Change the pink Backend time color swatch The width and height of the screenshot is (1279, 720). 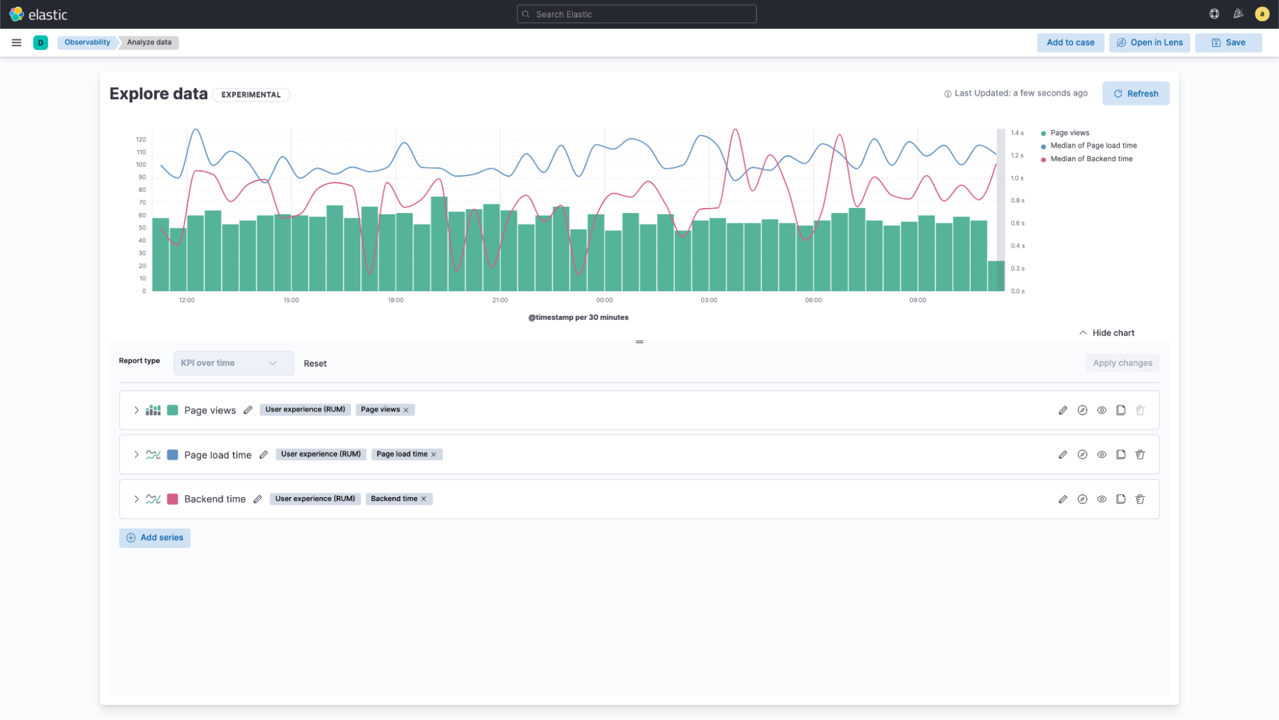point(173,499)
